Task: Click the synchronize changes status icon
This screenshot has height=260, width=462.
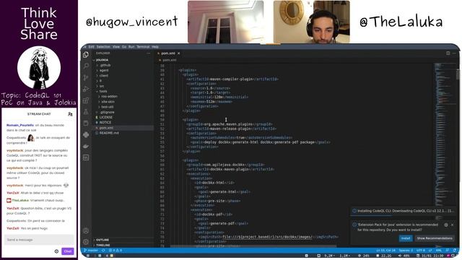Action: pyautogui.click(x=103, y=251)
